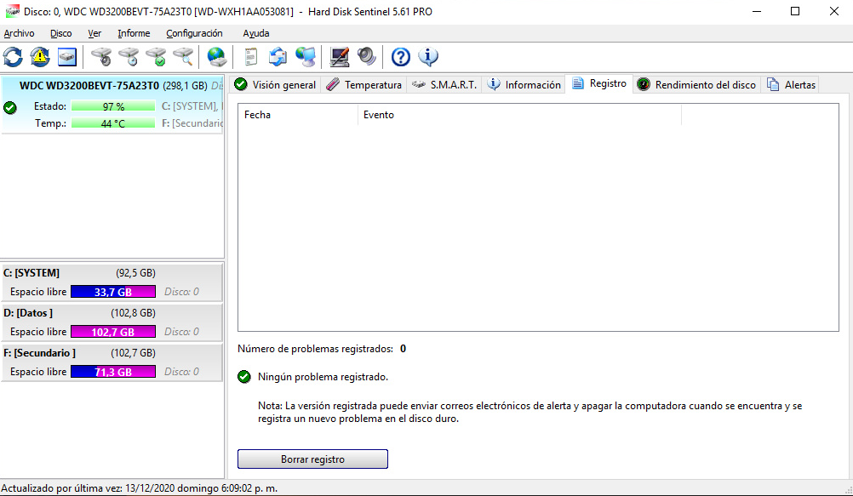
Task: Open the Informe menu
Action: coord(134,33)
